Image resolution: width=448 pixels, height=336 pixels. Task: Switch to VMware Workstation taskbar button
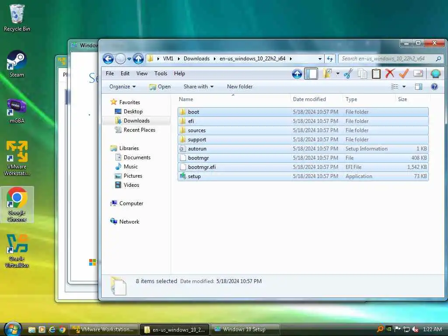[x=104, y=329]
